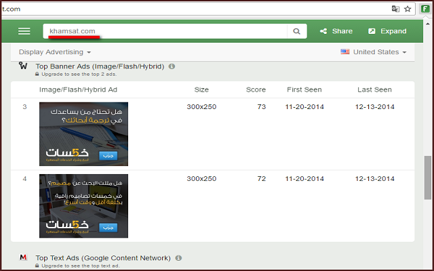434x271 pixels.
Task: Open the hamburger menu in green header
Action: click(24, 31)
